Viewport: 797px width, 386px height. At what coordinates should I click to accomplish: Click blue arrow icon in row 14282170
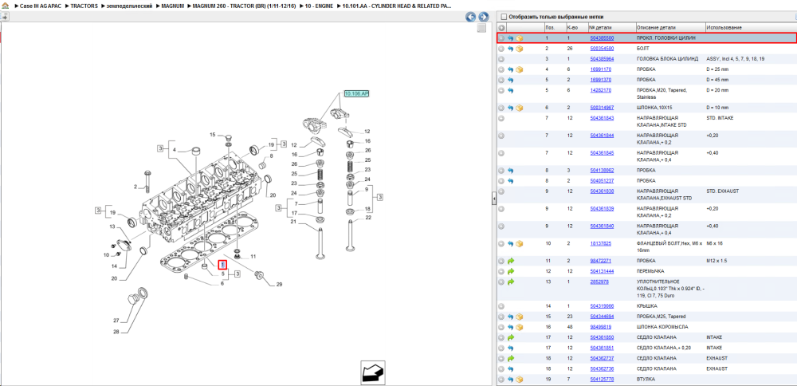pyautogui.click(x=510, y=91)
